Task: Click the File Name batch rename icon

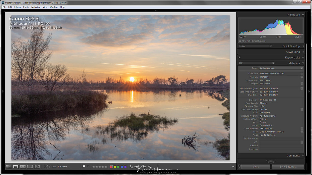Action: pyautogui.click(x=302, y=74)
